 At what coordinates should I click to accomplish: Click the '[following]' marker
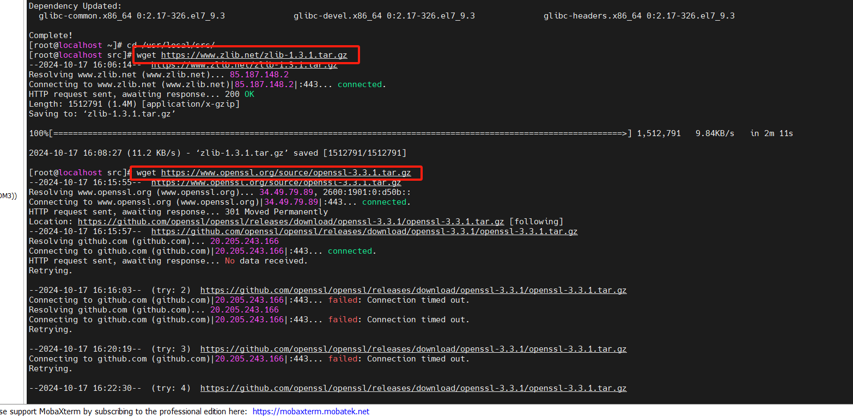click(x=536, y=222)
